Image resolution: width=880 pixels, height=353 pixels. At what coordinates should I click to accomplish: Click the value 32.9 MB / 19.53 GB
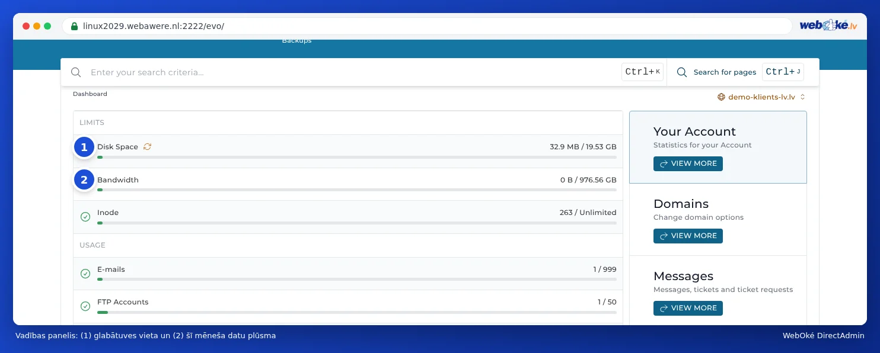[x=583, y=147]
